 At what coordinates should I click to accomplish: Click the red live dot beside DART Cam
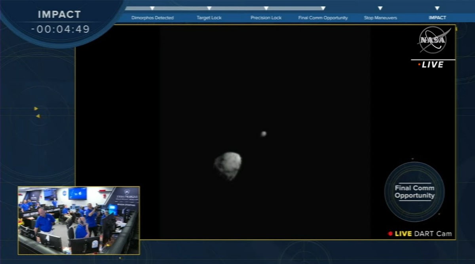tap(390, 234)
